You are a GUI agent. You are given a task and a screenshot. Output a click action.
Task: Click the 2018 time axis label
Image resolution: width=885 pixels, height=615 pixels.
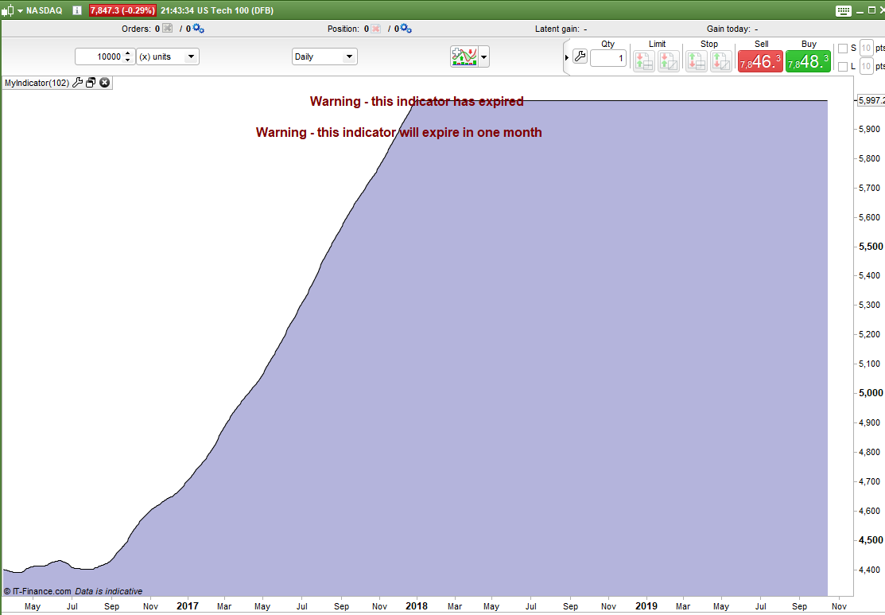pos(417,606)
